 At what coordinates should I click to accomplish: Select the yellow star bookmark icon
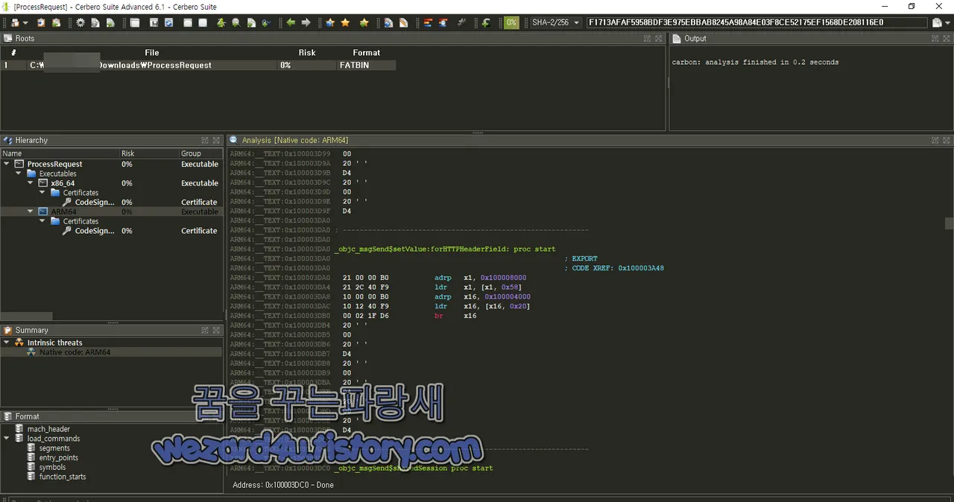[346, 22]
